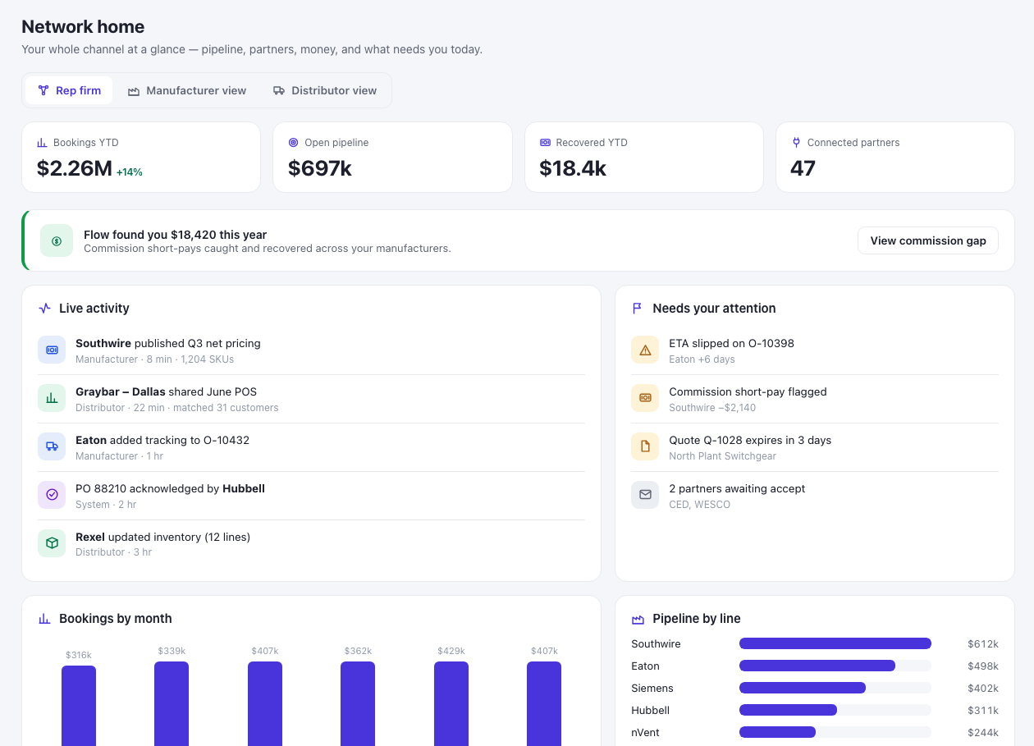Click the $316k bookings bar

[79, 706]
